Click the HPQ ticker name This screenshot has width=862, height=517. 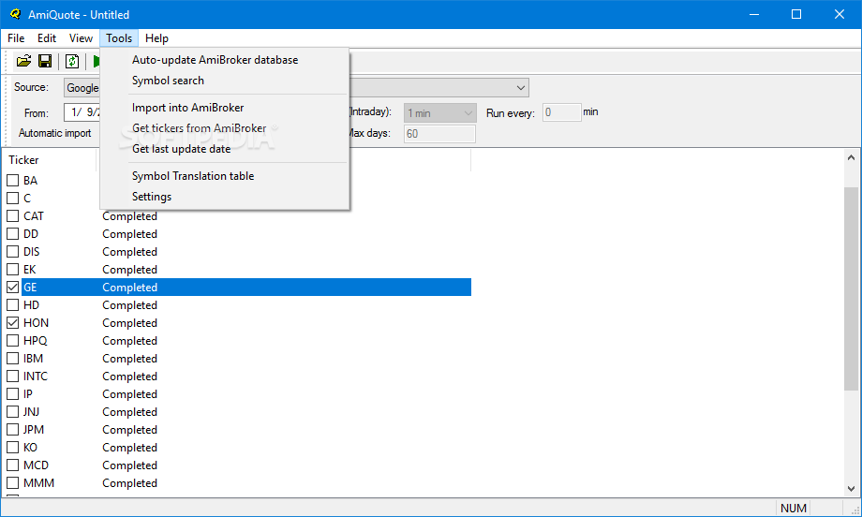tap(36, 340)
